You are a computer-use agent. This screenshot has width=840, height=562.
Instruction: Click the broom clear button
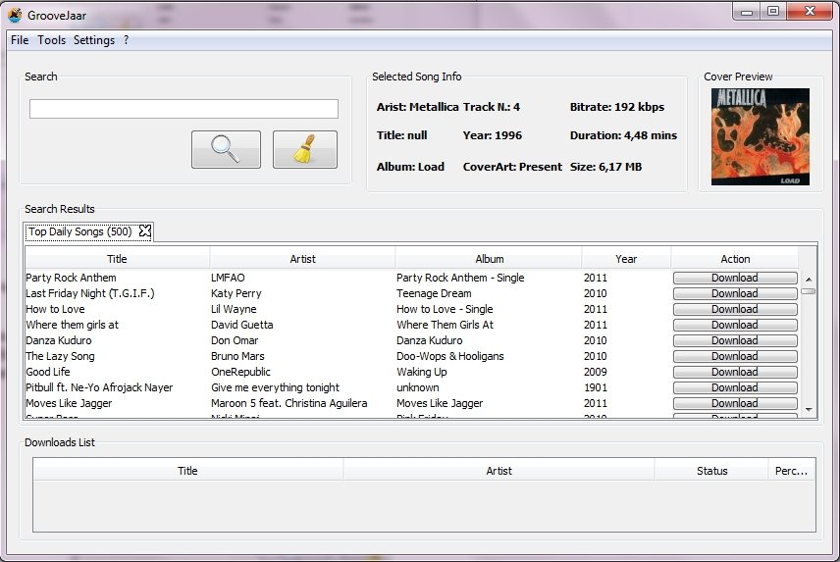305,149
